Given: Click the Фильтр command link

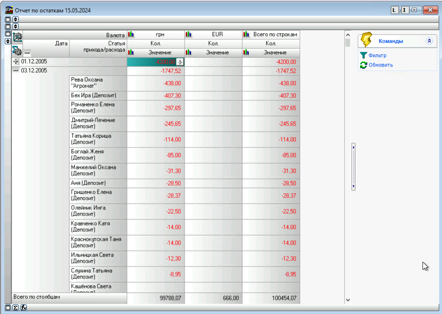Looking at the screenshot, I should (x=377, y=56).
